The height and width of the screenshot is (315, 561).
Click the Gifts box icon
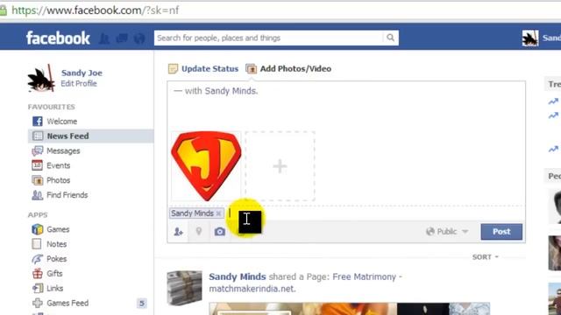tap(37, 274)
